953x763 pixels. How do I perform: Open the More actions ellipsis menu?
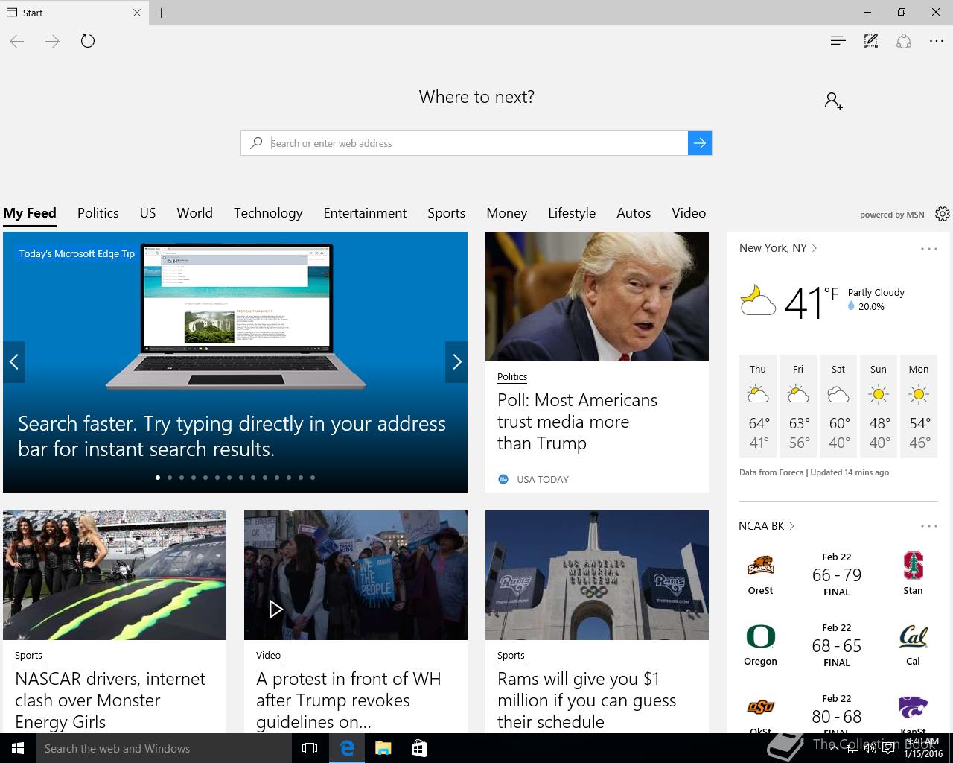[937, 41]
